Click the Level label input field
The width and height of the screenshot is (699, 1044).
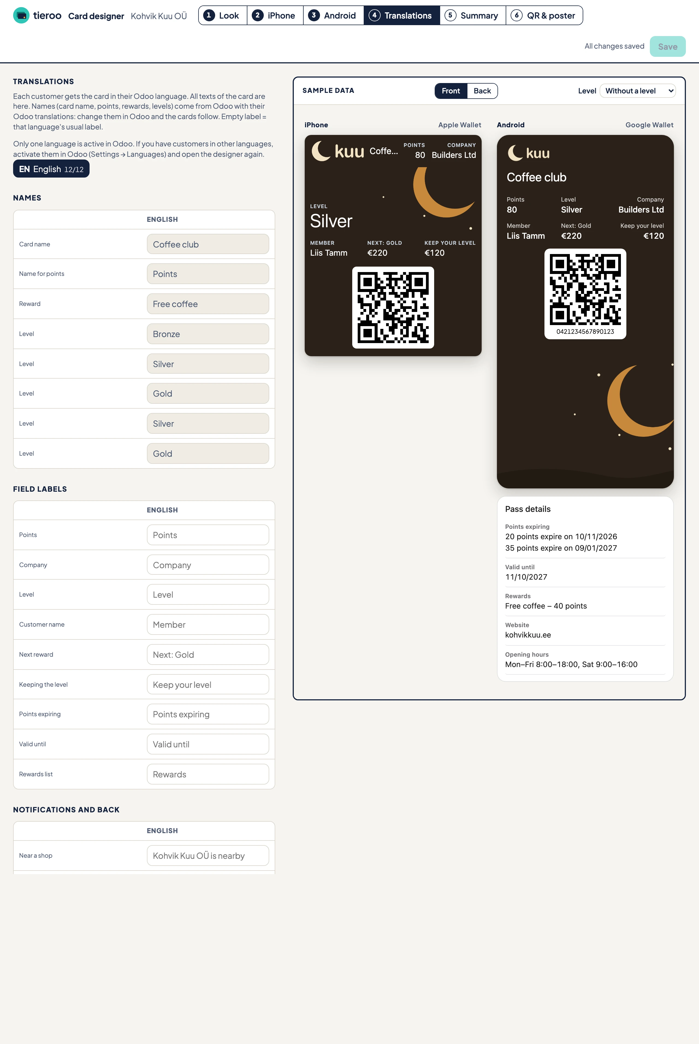pos(208,594)
